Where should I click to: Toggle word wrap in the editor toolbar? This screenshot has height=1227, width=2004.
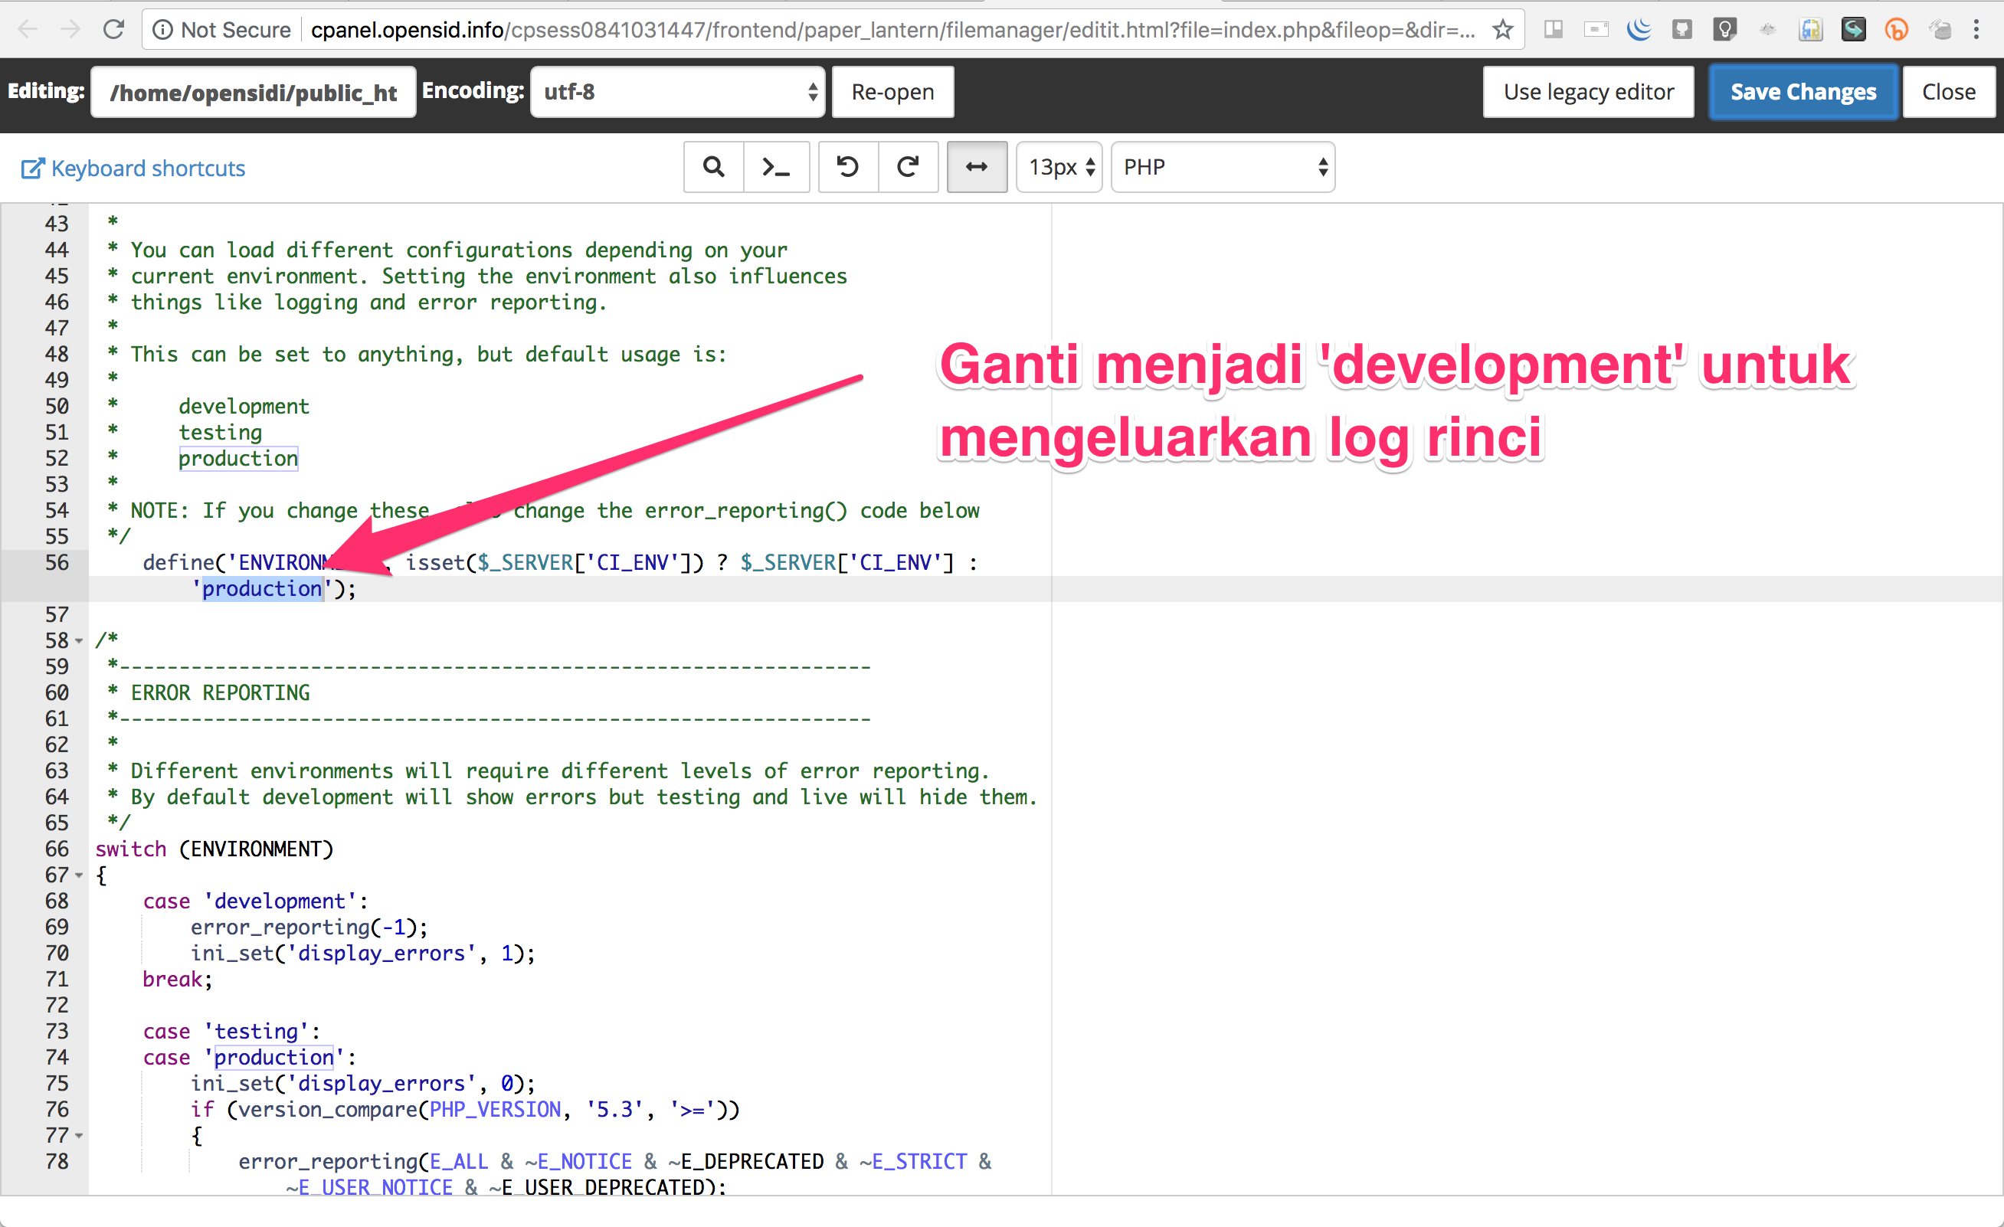click(x=977, y=167)
